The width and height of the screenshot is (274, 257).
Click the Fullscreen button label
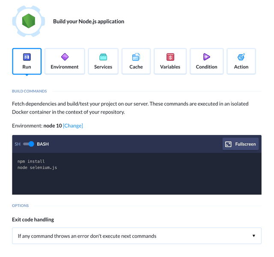coord(245,144)
